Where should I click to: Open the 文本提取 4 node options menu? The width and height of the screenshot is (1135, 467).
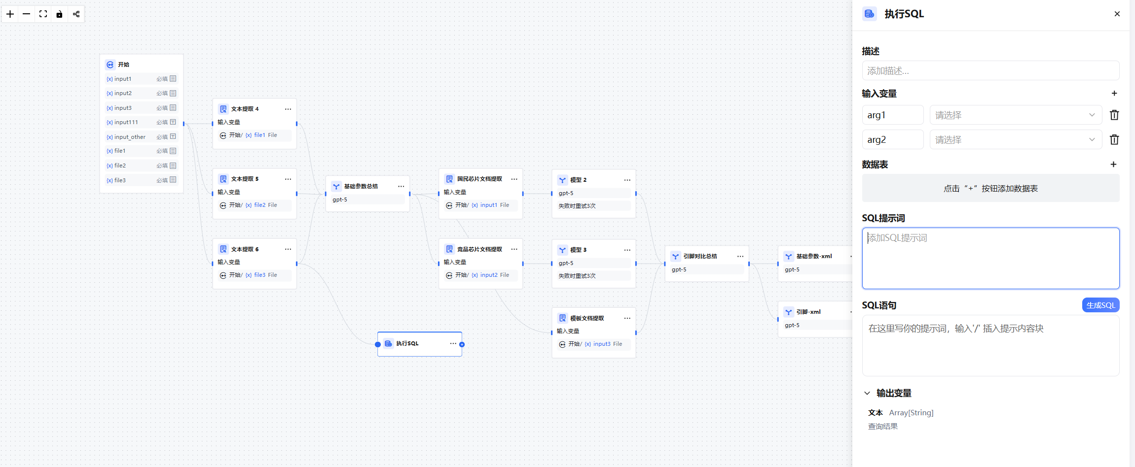(x=288, y=109)
